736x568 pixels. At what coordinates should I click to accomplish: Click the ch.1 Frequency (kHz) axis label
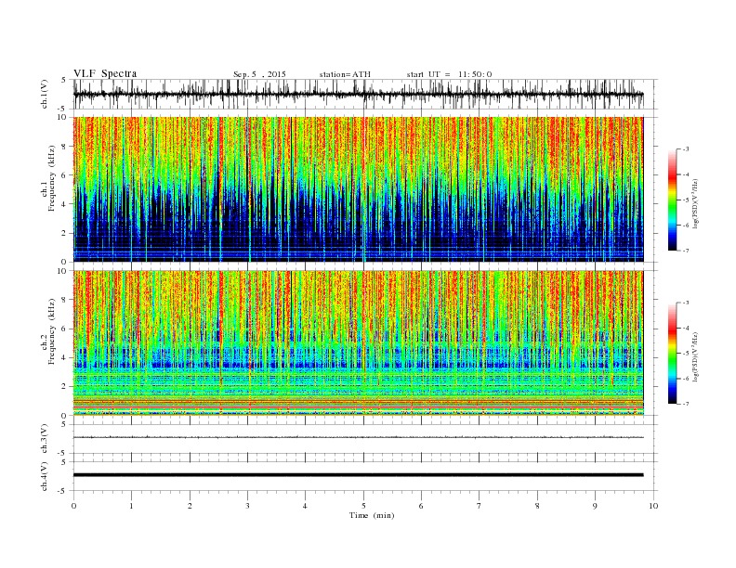(48, 178)
